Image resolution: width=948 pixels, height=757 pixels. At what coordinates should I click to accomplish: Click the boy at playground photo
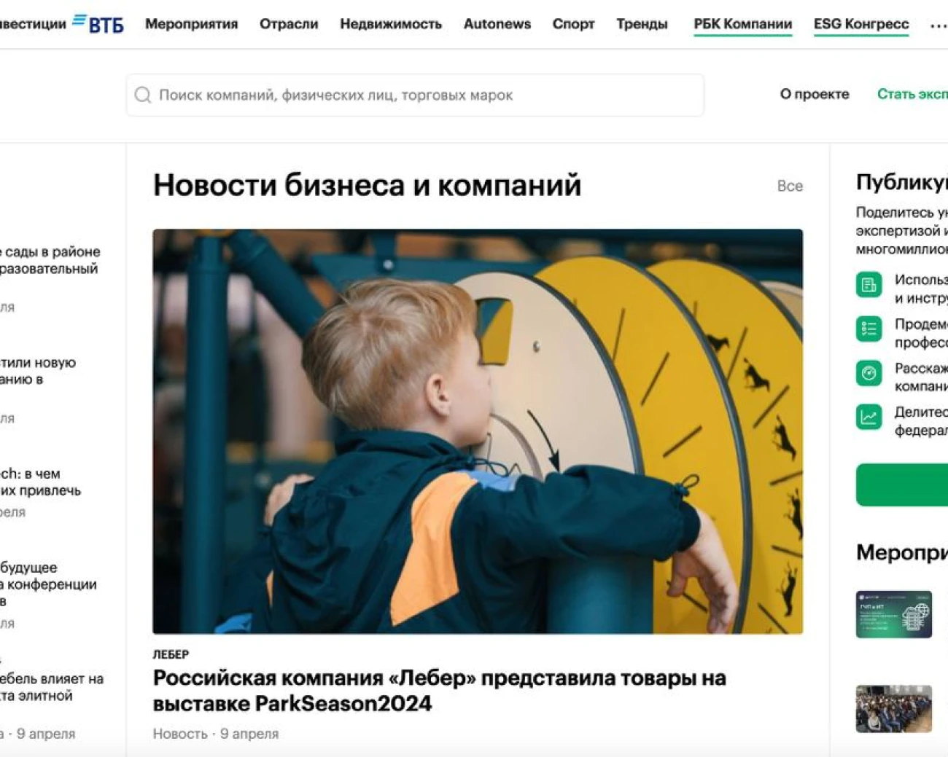pyautogui.click(x=478, y=431)
